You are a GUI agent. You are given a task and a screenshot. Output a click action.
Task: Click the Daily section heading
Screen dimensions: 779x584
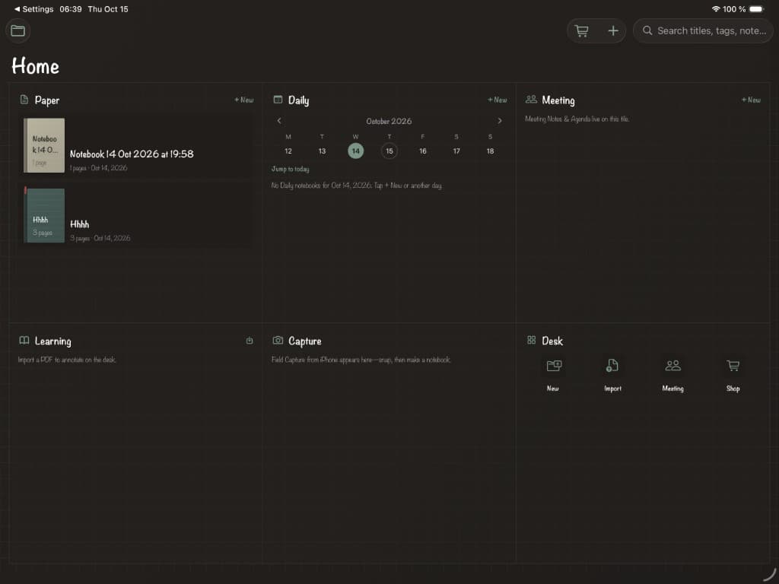pos(298,100)
